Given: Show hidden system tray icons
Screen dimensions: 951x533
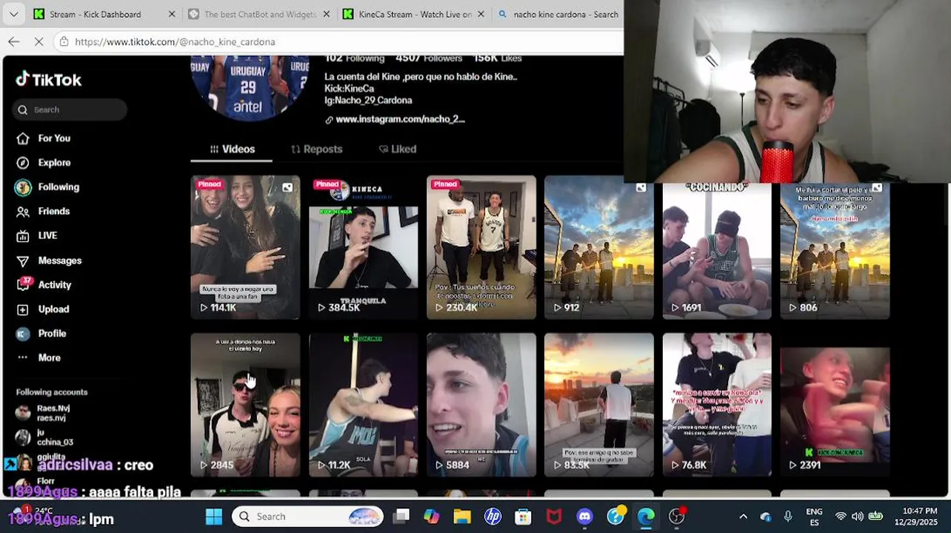Looking at the screenshot, I should [x=743, y=517].
